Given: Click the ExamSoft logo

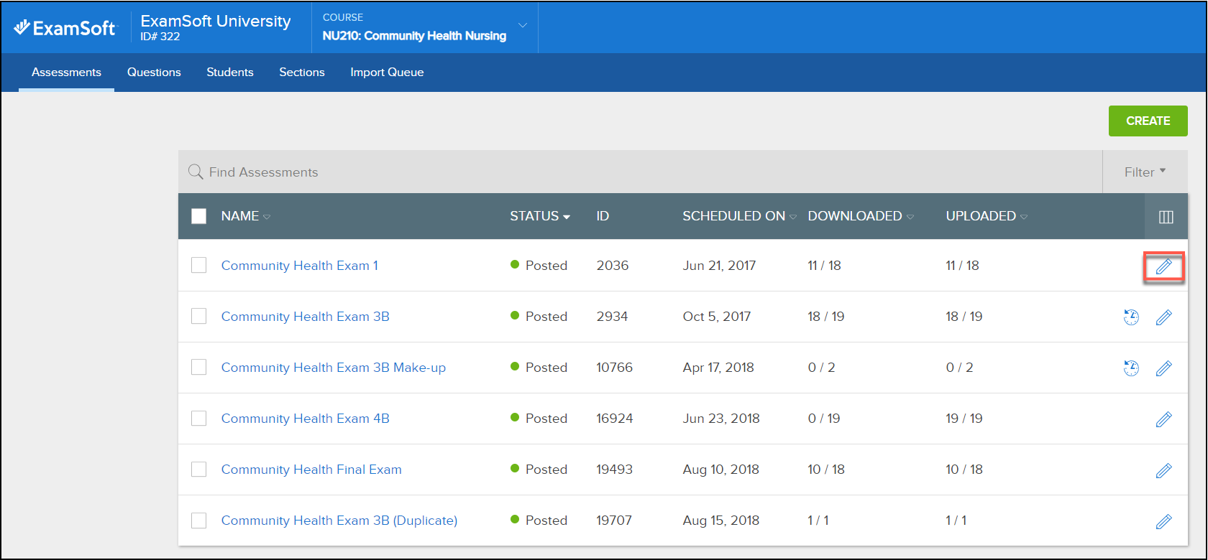Looking at the screenshot, I should [65, 28].
